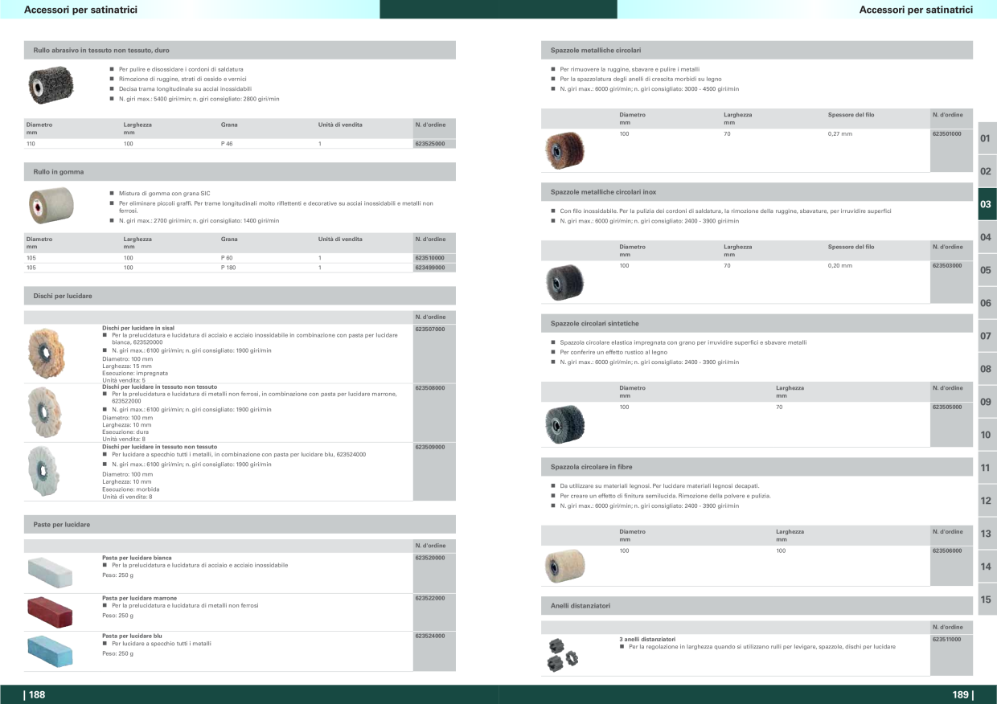Click wire thickness value '0,27 mm'
997x704 pixels.
click(840, 133)
